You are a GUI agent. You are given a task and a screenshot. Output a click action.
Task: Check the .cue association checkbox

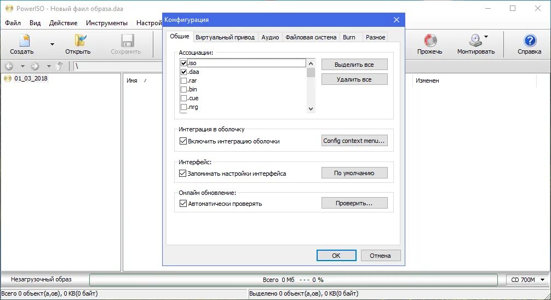[x=183, y=99]
